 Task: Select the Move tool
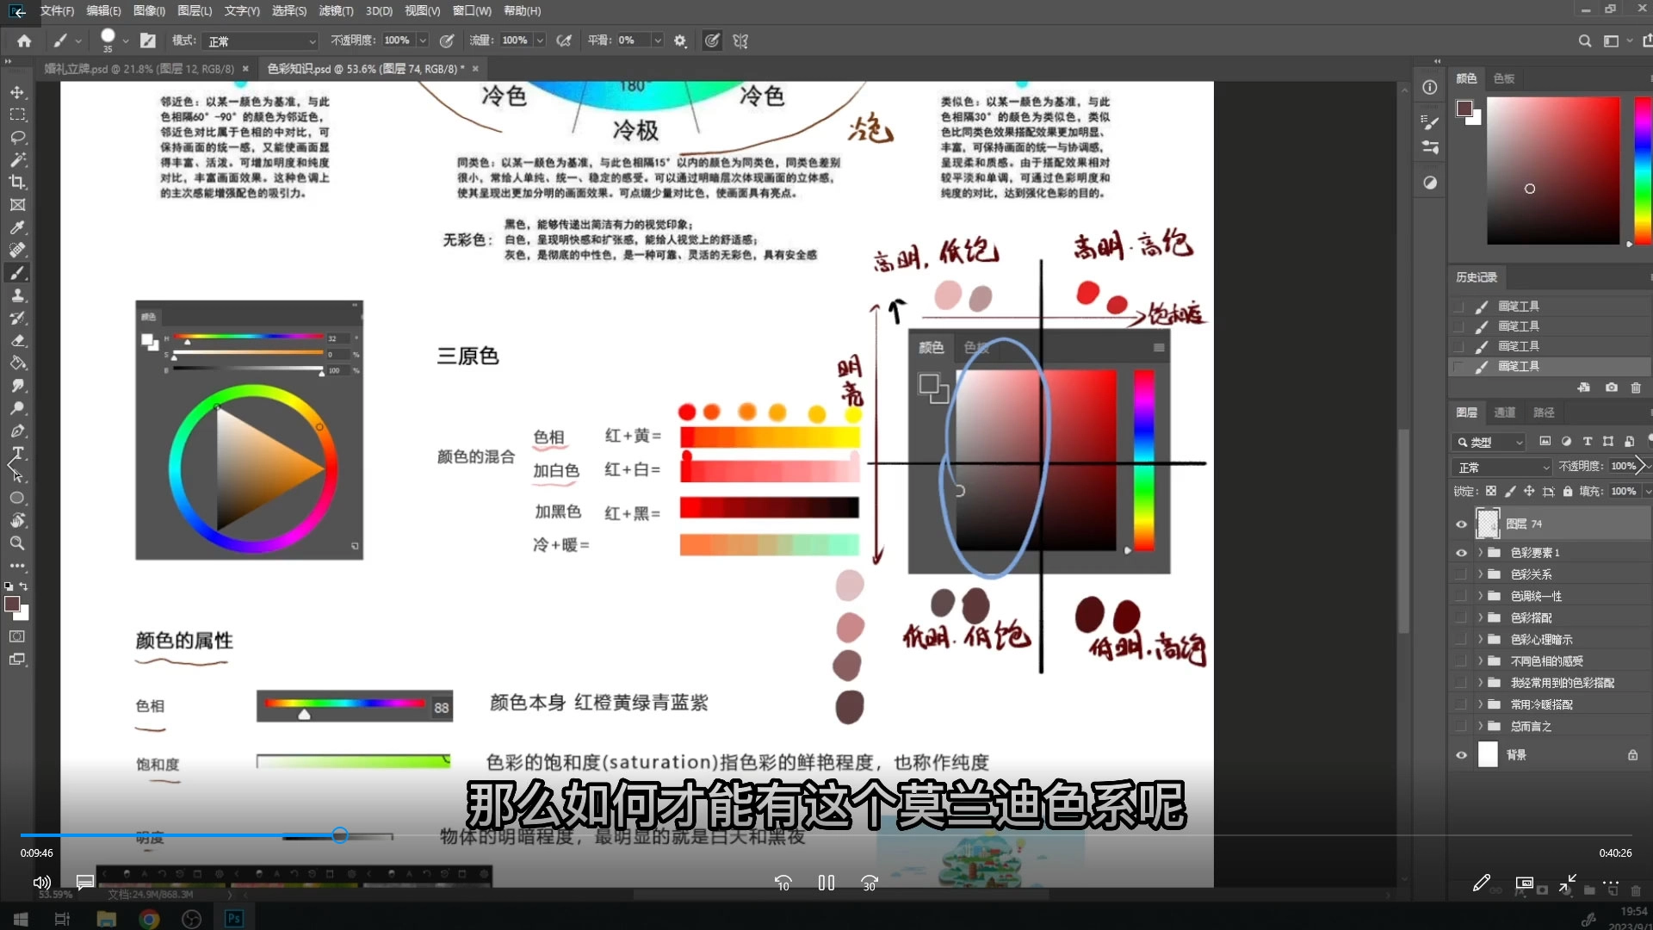(x=17, y=92)
